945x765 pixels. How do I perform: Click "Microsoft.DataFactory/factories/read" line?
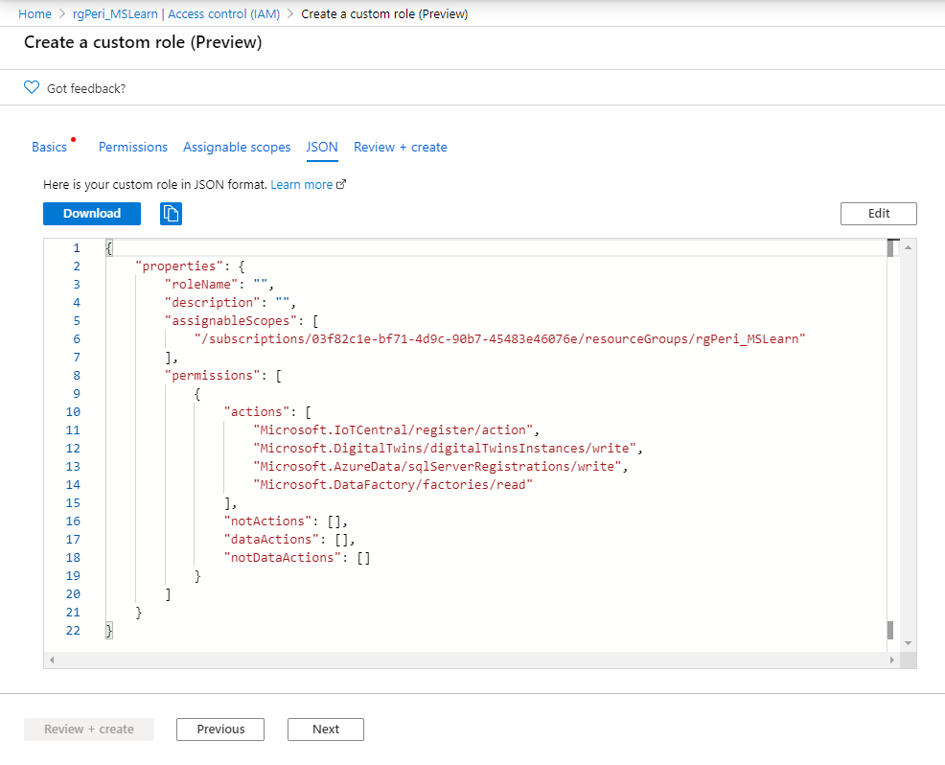pyautogui.click(x=393, y=485)
